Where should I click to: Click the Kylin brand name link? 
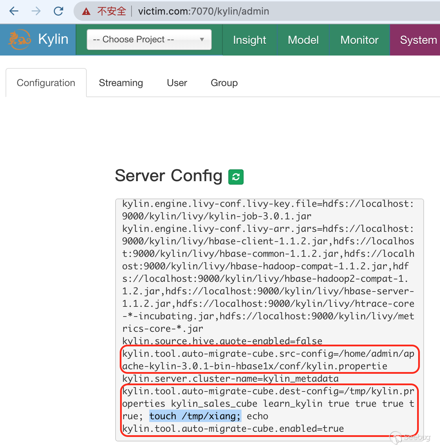pos(53,39)
